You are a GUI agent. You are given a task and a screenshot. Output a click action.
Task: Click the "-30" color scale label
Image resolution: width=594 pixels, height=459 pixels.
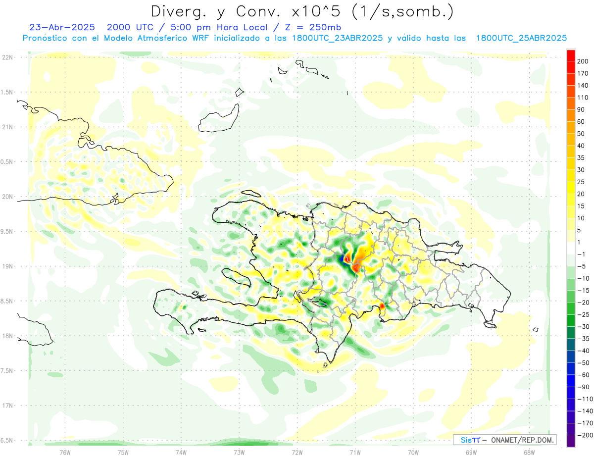583,327
